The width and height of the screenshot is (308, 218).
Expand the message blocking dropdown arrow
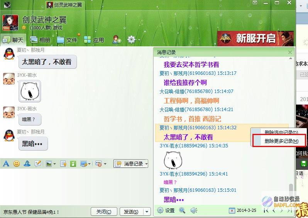(x=105, y=164)
